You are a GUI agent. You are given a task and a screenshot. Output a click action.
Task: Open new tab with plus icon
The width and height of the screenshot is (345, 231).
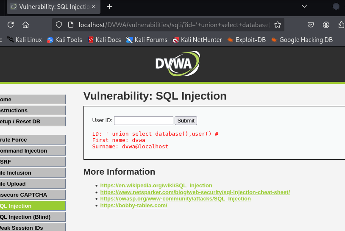(x=110, y=6)
